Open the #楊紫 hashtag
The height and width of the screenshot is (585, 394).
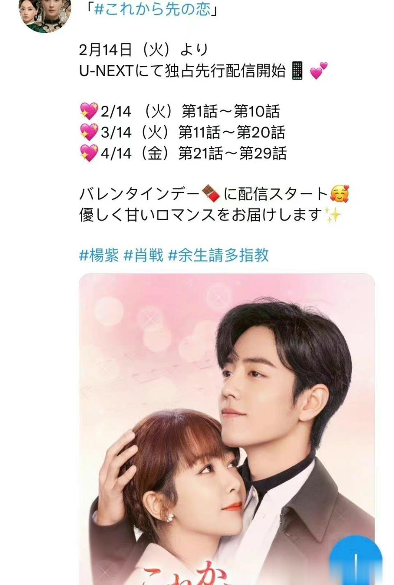[99, 255]
